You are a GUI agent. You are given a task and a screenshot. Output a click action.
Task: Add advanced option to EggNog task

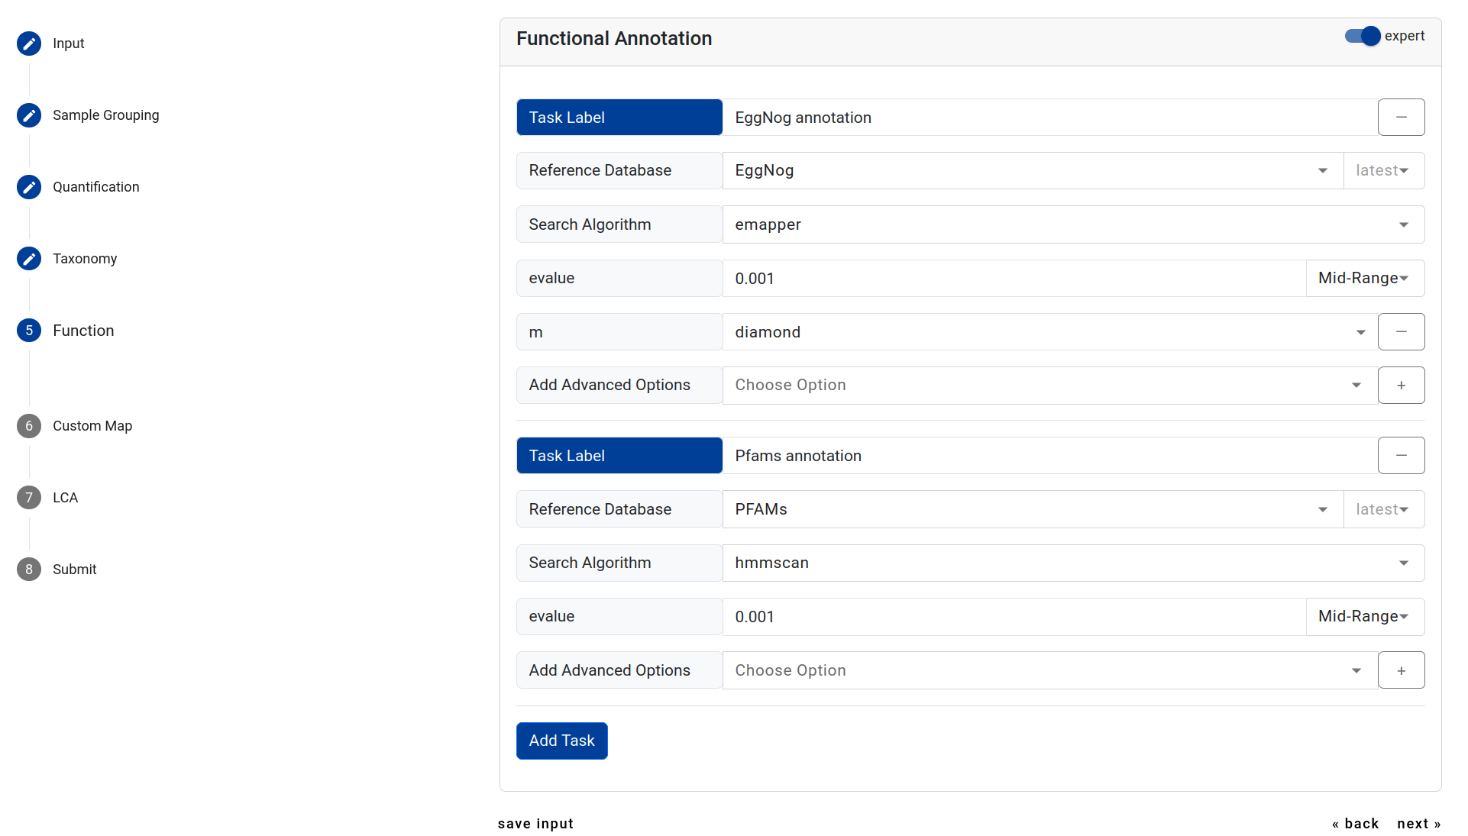(1401, 386)
